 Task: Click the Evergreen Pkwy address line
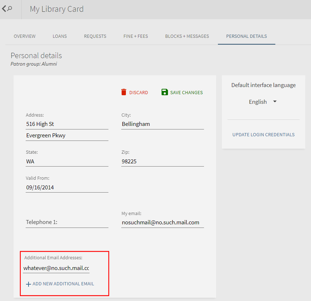pyautogui.click(x=67, y=136)
